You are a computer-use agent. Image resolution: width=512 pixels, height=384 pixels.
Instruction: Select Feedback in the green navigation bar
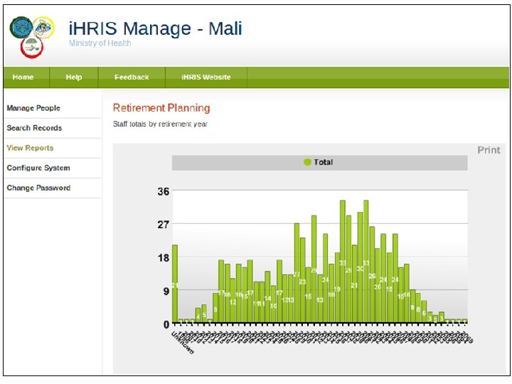coord(132,78)
